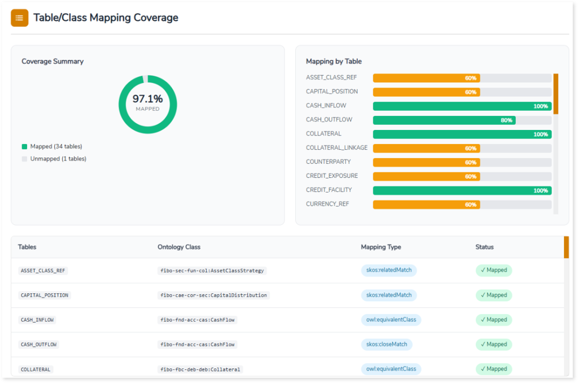Click the orange list icon beside the title
The height and width of the screenshot is (383, 578).
tap(20, 18)
